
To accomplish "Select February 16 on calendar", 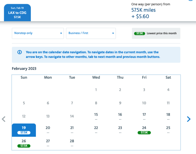I will [120, 116].
